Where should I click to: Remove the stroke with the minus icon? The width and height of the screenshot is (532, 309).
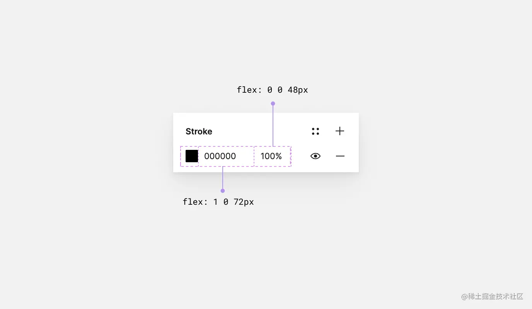pyautogui.click(x=340, y=156)
